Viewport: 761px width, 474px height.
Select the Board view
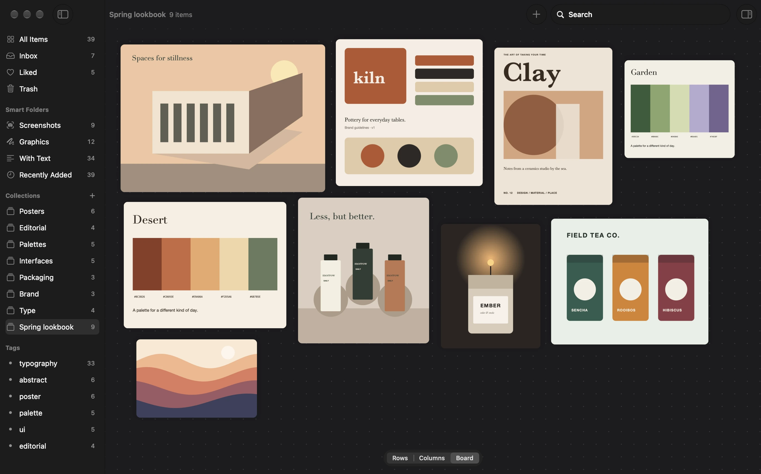pos(464,458)
